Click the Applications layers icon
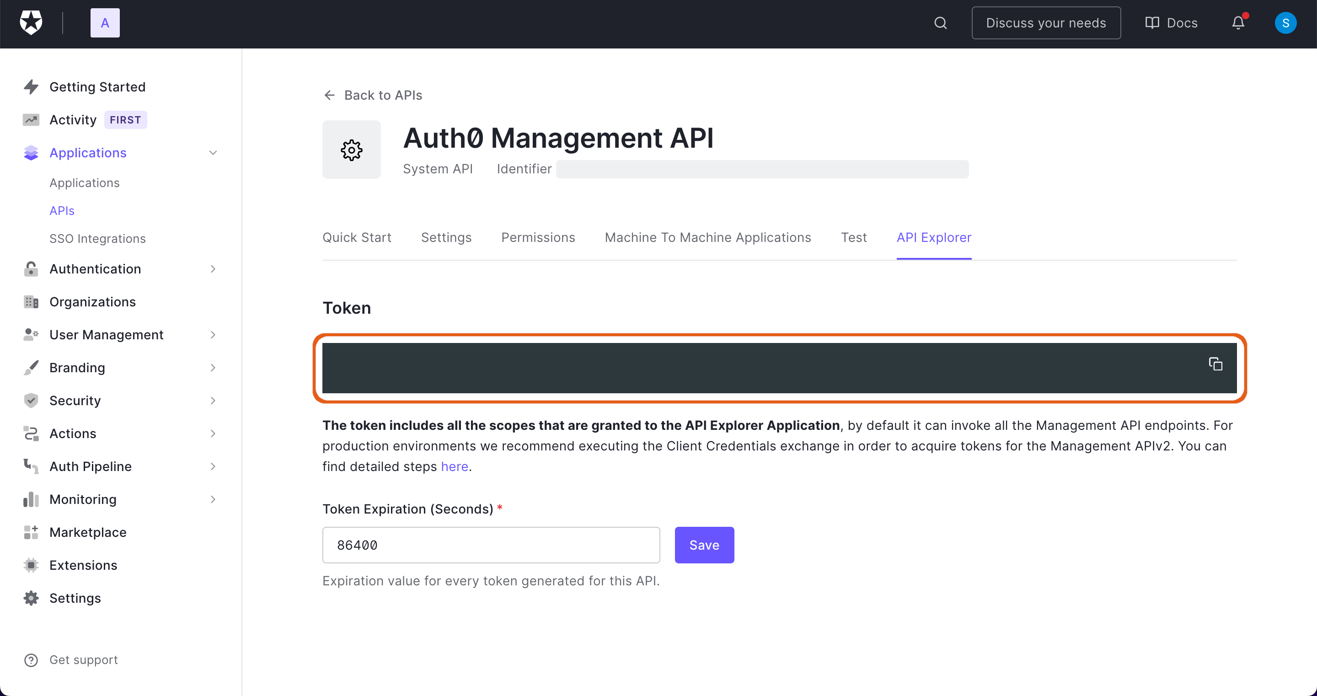Image resolution: width=1317 pixels, height=696 pixels. pos(31,153)
